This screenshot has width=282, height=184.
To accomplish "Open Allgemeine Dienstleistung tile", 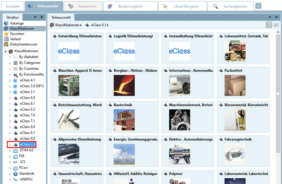I will 77,151.
